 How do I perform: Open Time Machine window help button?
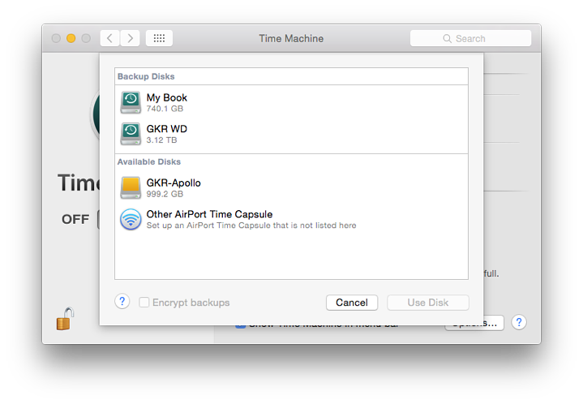(519, 322)
